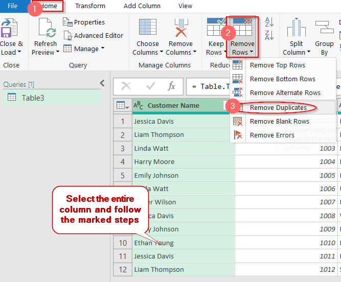Expand the Choose Columns dropdown arrow
341x282 pixels.
pos(162,52)
